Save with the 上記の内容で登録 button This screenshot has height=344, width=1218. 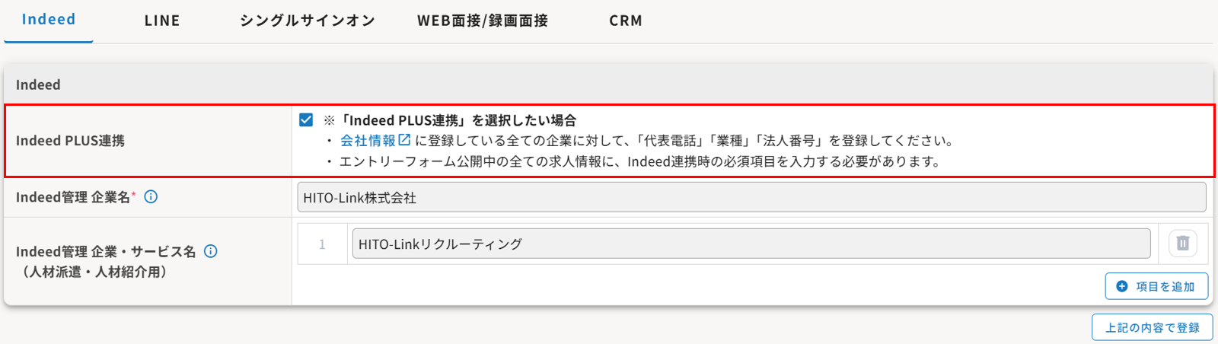[1153, 327]
